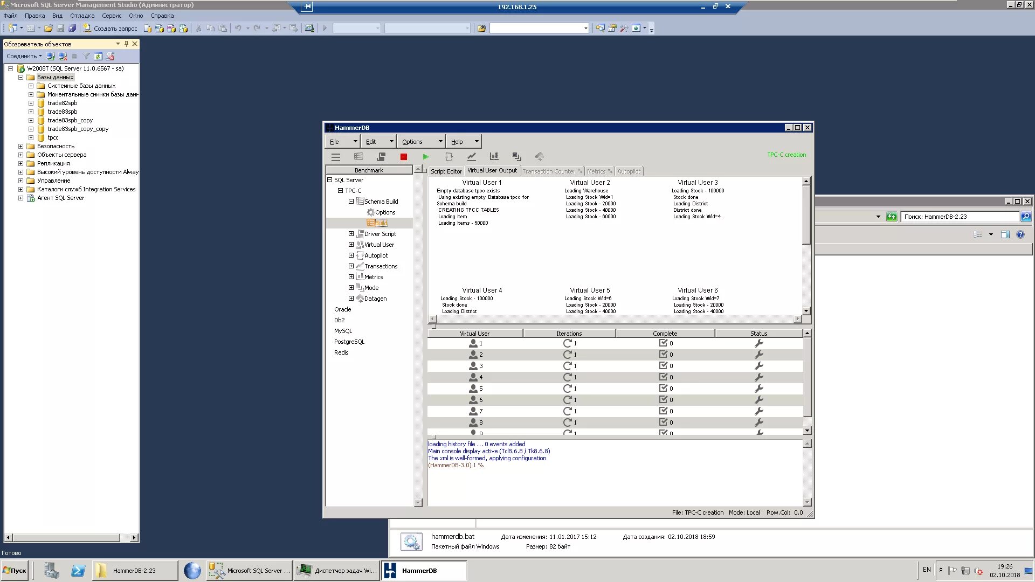Expand the tpcc database node in SSMS
The width and height of the screenshot is (1035, 582).
[31, 137]
